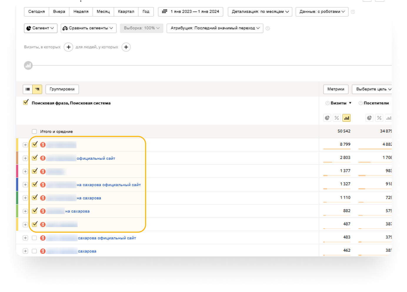The image size is (407, 292).
Task: Check the row with 483 visits
Action: coord(34,238)
